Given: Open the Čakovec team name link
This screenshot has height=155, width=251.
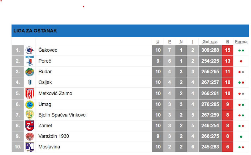Looking at the screenshot, I should (x=48, y=50).
